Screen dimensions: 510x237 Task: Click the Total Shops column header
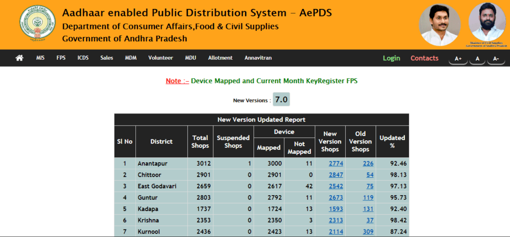(200, 141)
